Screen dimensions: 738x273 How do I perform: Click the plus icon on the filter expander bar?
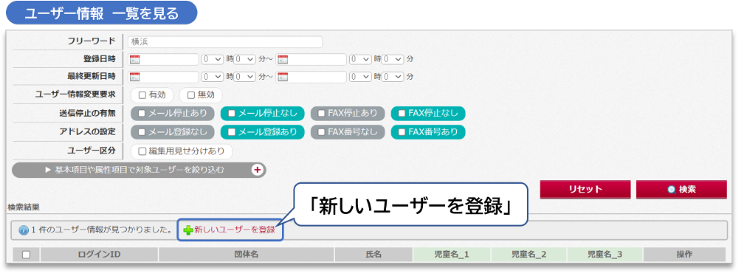[x=258, y=170]
